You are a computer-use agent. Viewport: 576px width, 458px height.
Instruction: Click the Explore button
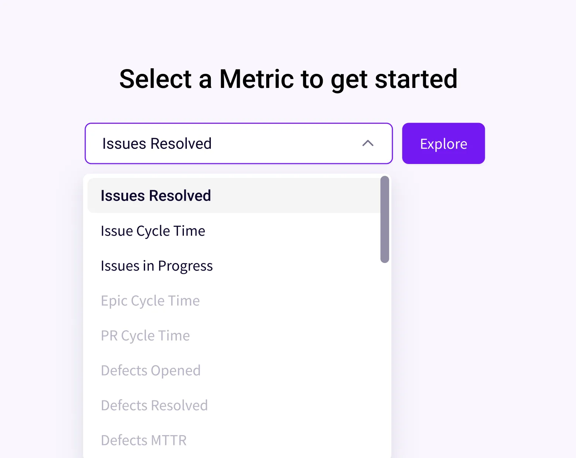point(443,143)
